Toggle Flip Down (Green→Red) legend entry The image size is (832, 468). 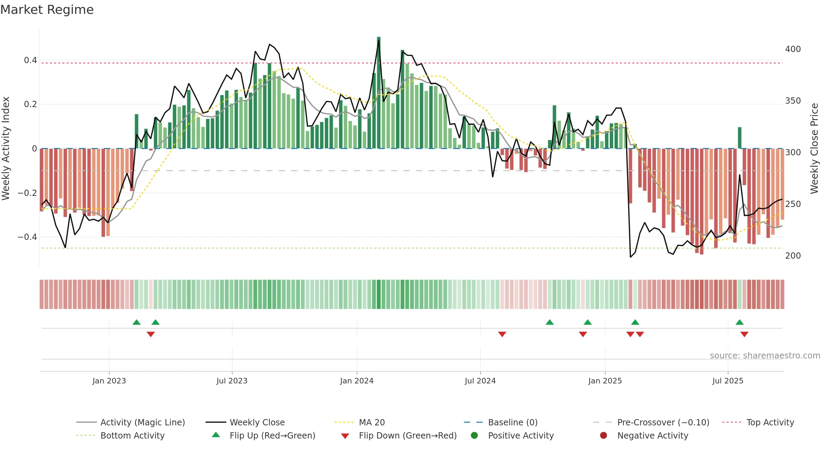click(x=399, y=435)
